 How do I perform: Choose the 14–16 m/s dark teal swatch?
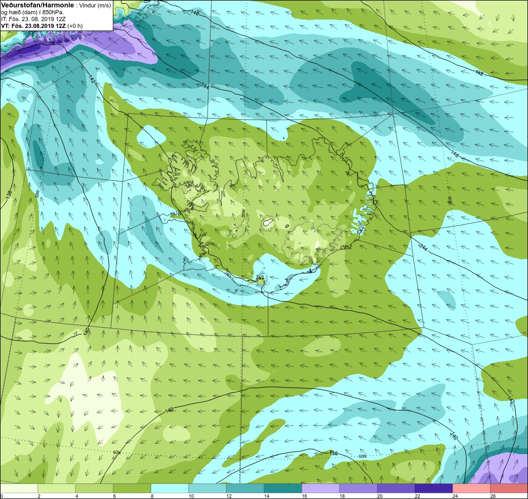[x=283, y=488]
